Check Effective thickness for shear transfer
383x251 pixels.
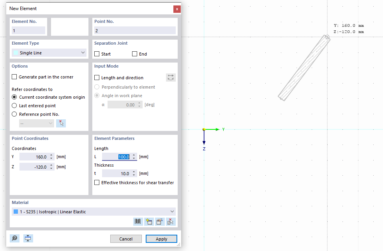pyautogui.click(x=97, y=182)
